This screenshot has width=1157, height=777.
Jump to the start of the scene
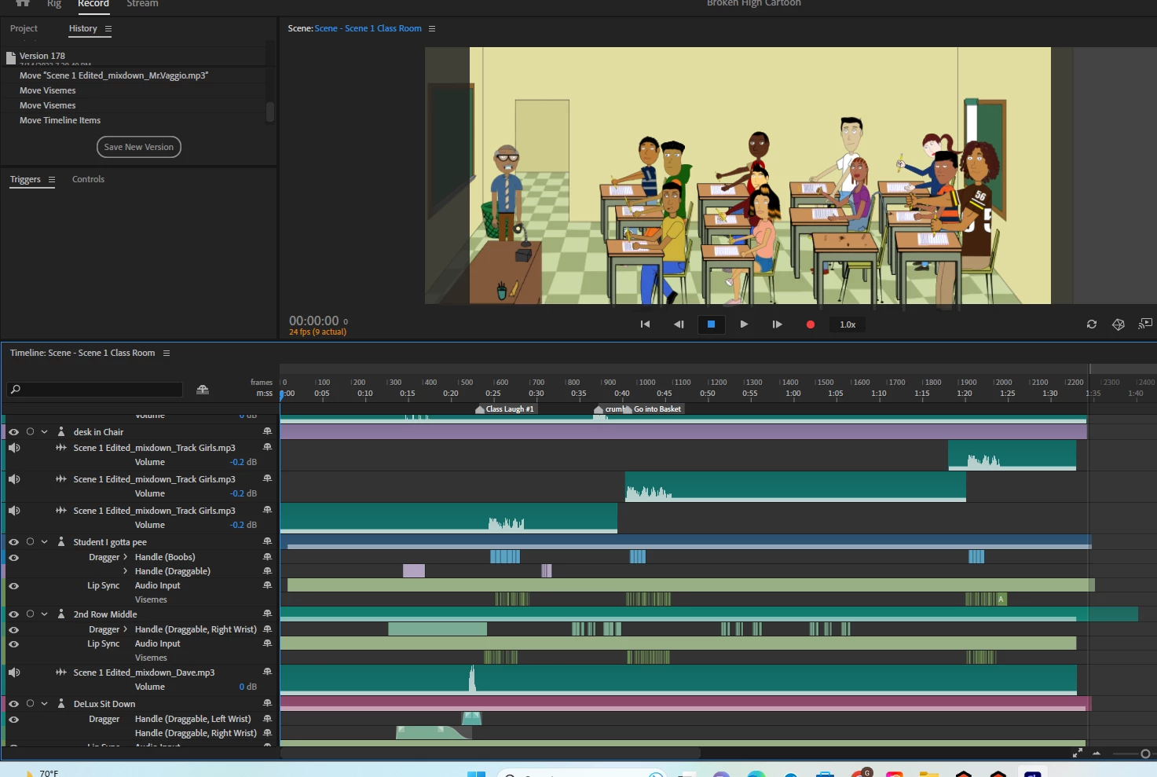645,324
